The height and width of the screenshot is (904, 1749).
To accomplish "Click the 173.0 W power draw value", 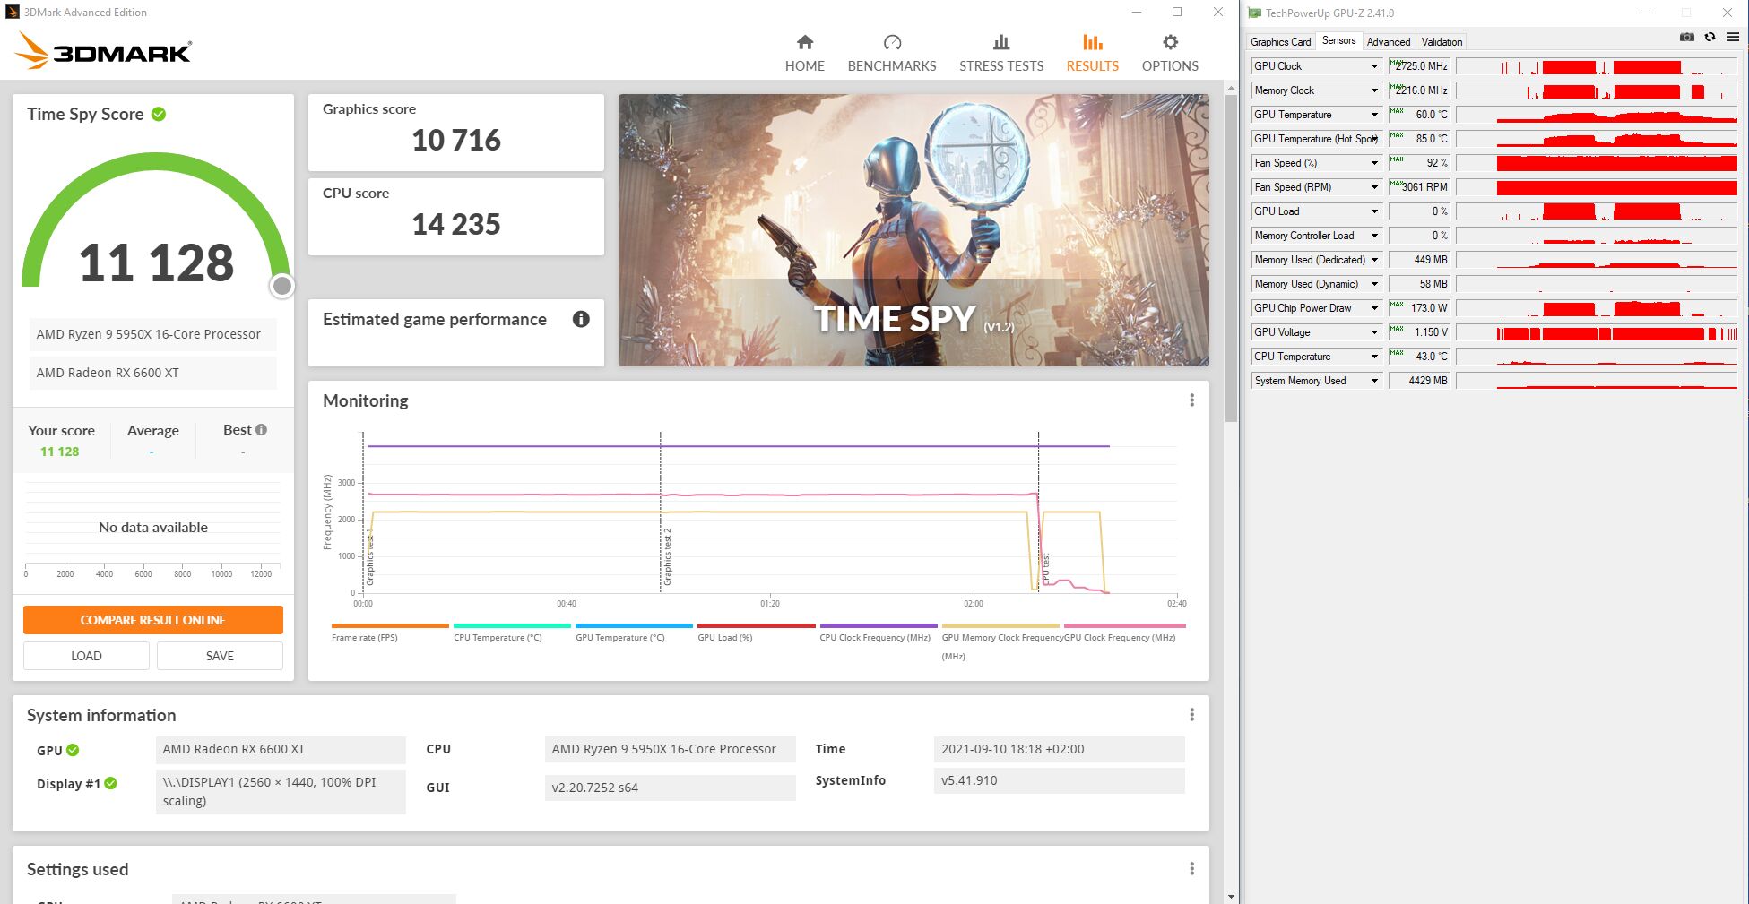I will 1418,308.
